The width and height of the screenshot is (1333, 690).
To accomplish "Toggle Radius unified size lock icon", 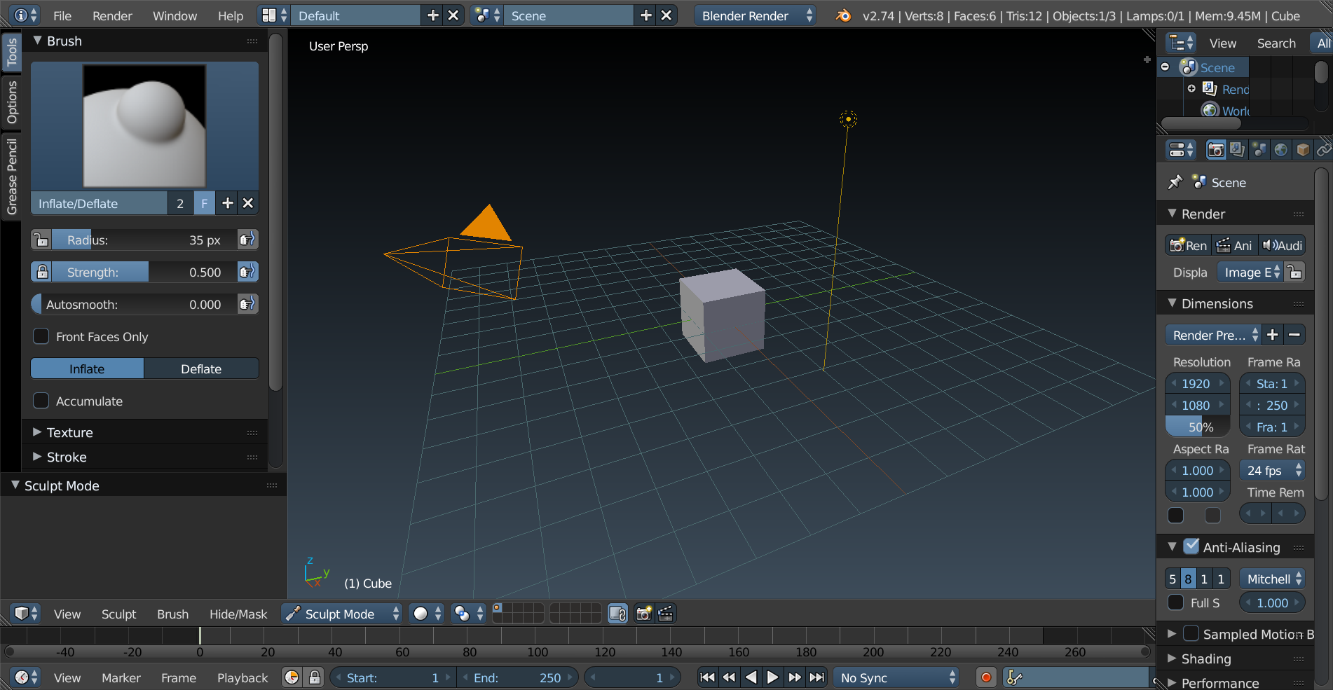I will tap(41, 240).
